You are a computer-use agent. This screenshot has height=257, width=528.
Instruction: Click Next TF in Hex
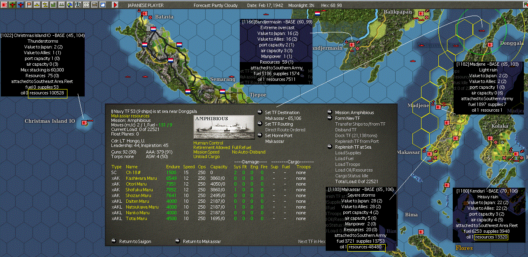pyautogui.click(x=311, y=241)
